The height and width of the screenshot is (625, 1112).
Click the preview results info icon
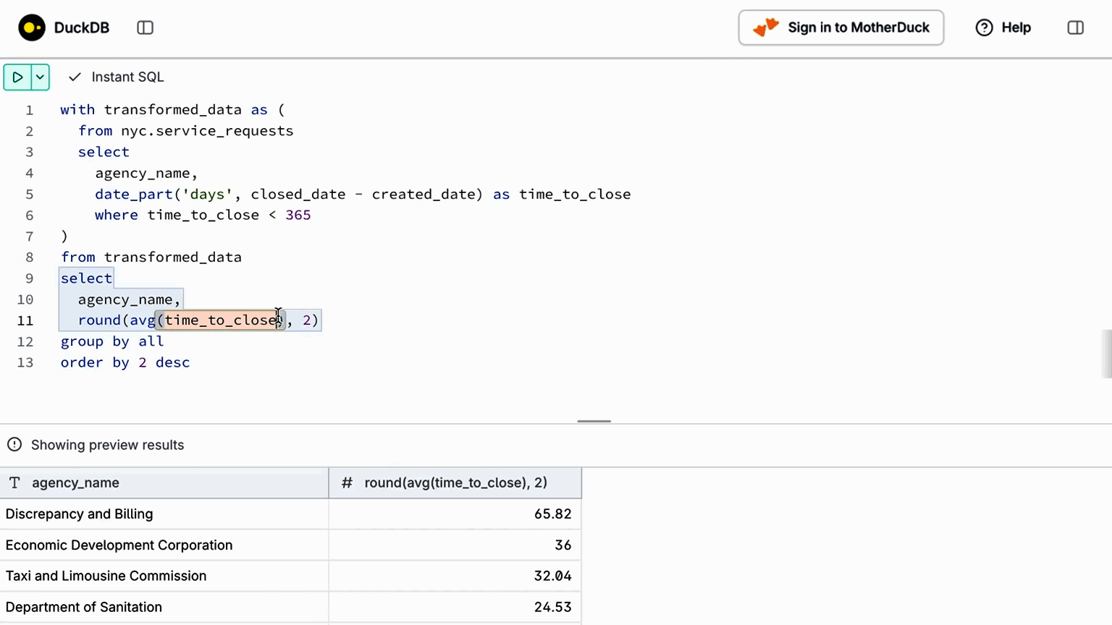14,444
